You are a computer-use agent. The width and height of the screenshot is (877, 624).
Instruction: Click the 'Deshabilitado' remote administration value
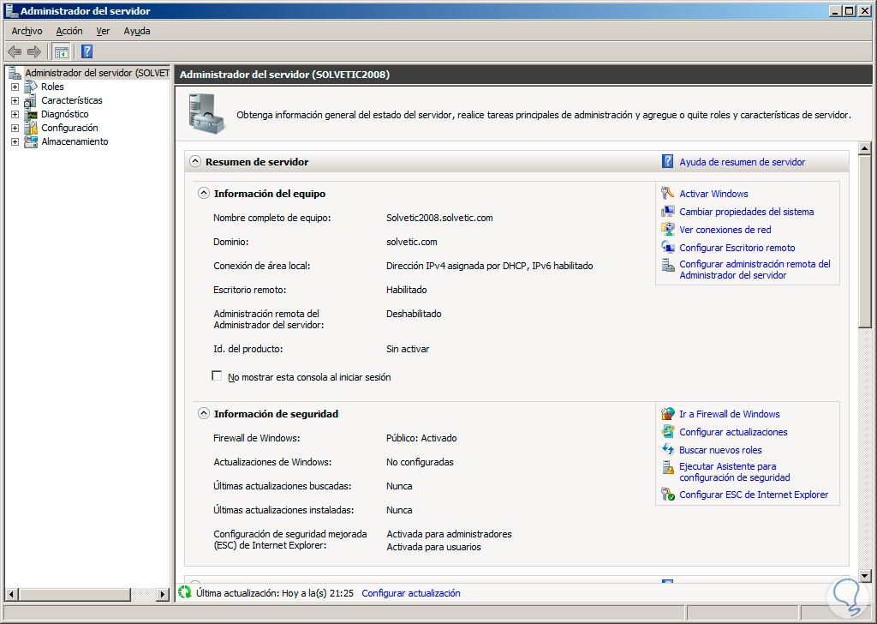coord(414,314)
